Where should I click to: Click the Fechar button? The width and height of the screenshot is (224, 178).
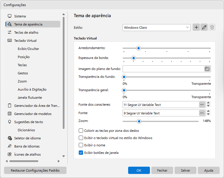pos(162,170)
